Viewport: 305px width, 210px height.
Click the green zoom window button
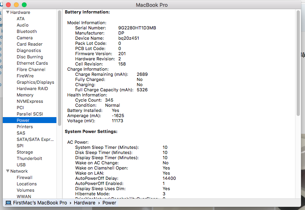click(x=24, y=5)
